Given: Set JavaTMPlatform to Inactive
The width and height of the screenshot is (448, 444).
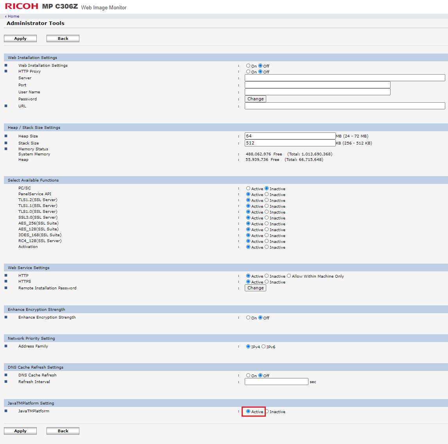Looking at the screenshot, I should tap(267, 412).
